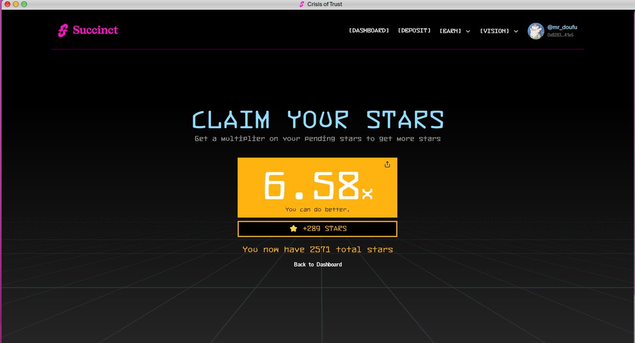
Task: Click the user profile avatar
Action: click(x=536, y=31)
